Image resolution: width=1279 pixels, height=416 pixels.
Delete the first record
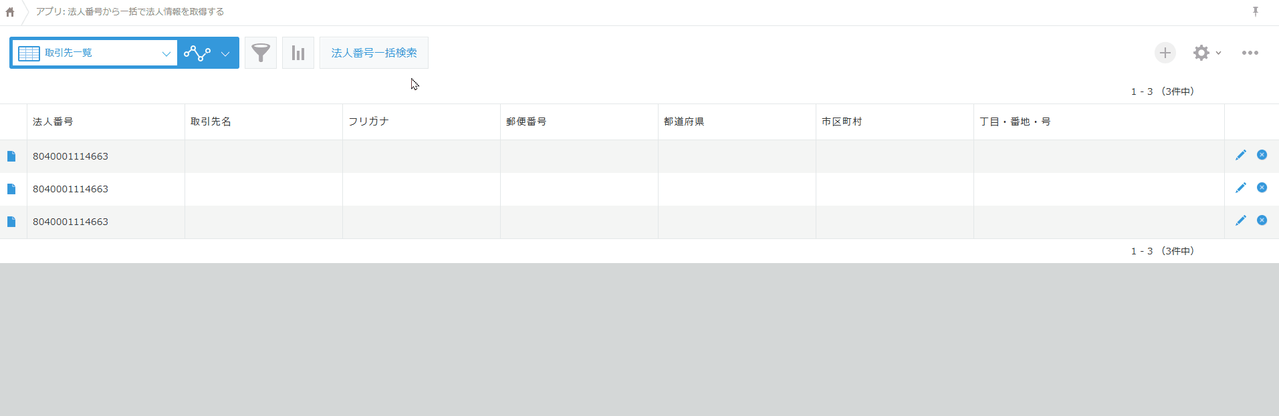point(1262,155)
